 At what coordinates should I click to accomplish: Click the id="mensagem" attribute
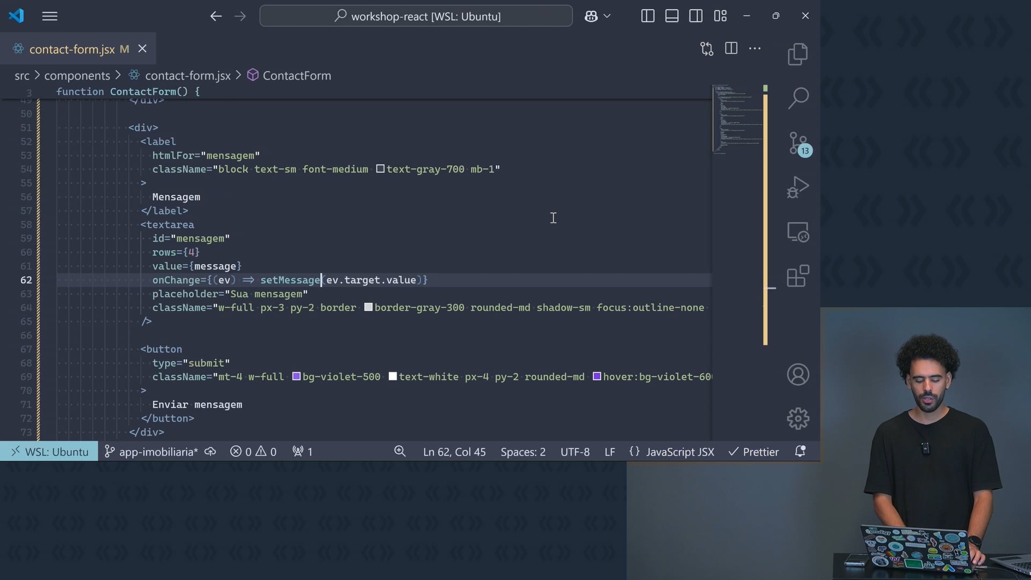tap(191, 238)
